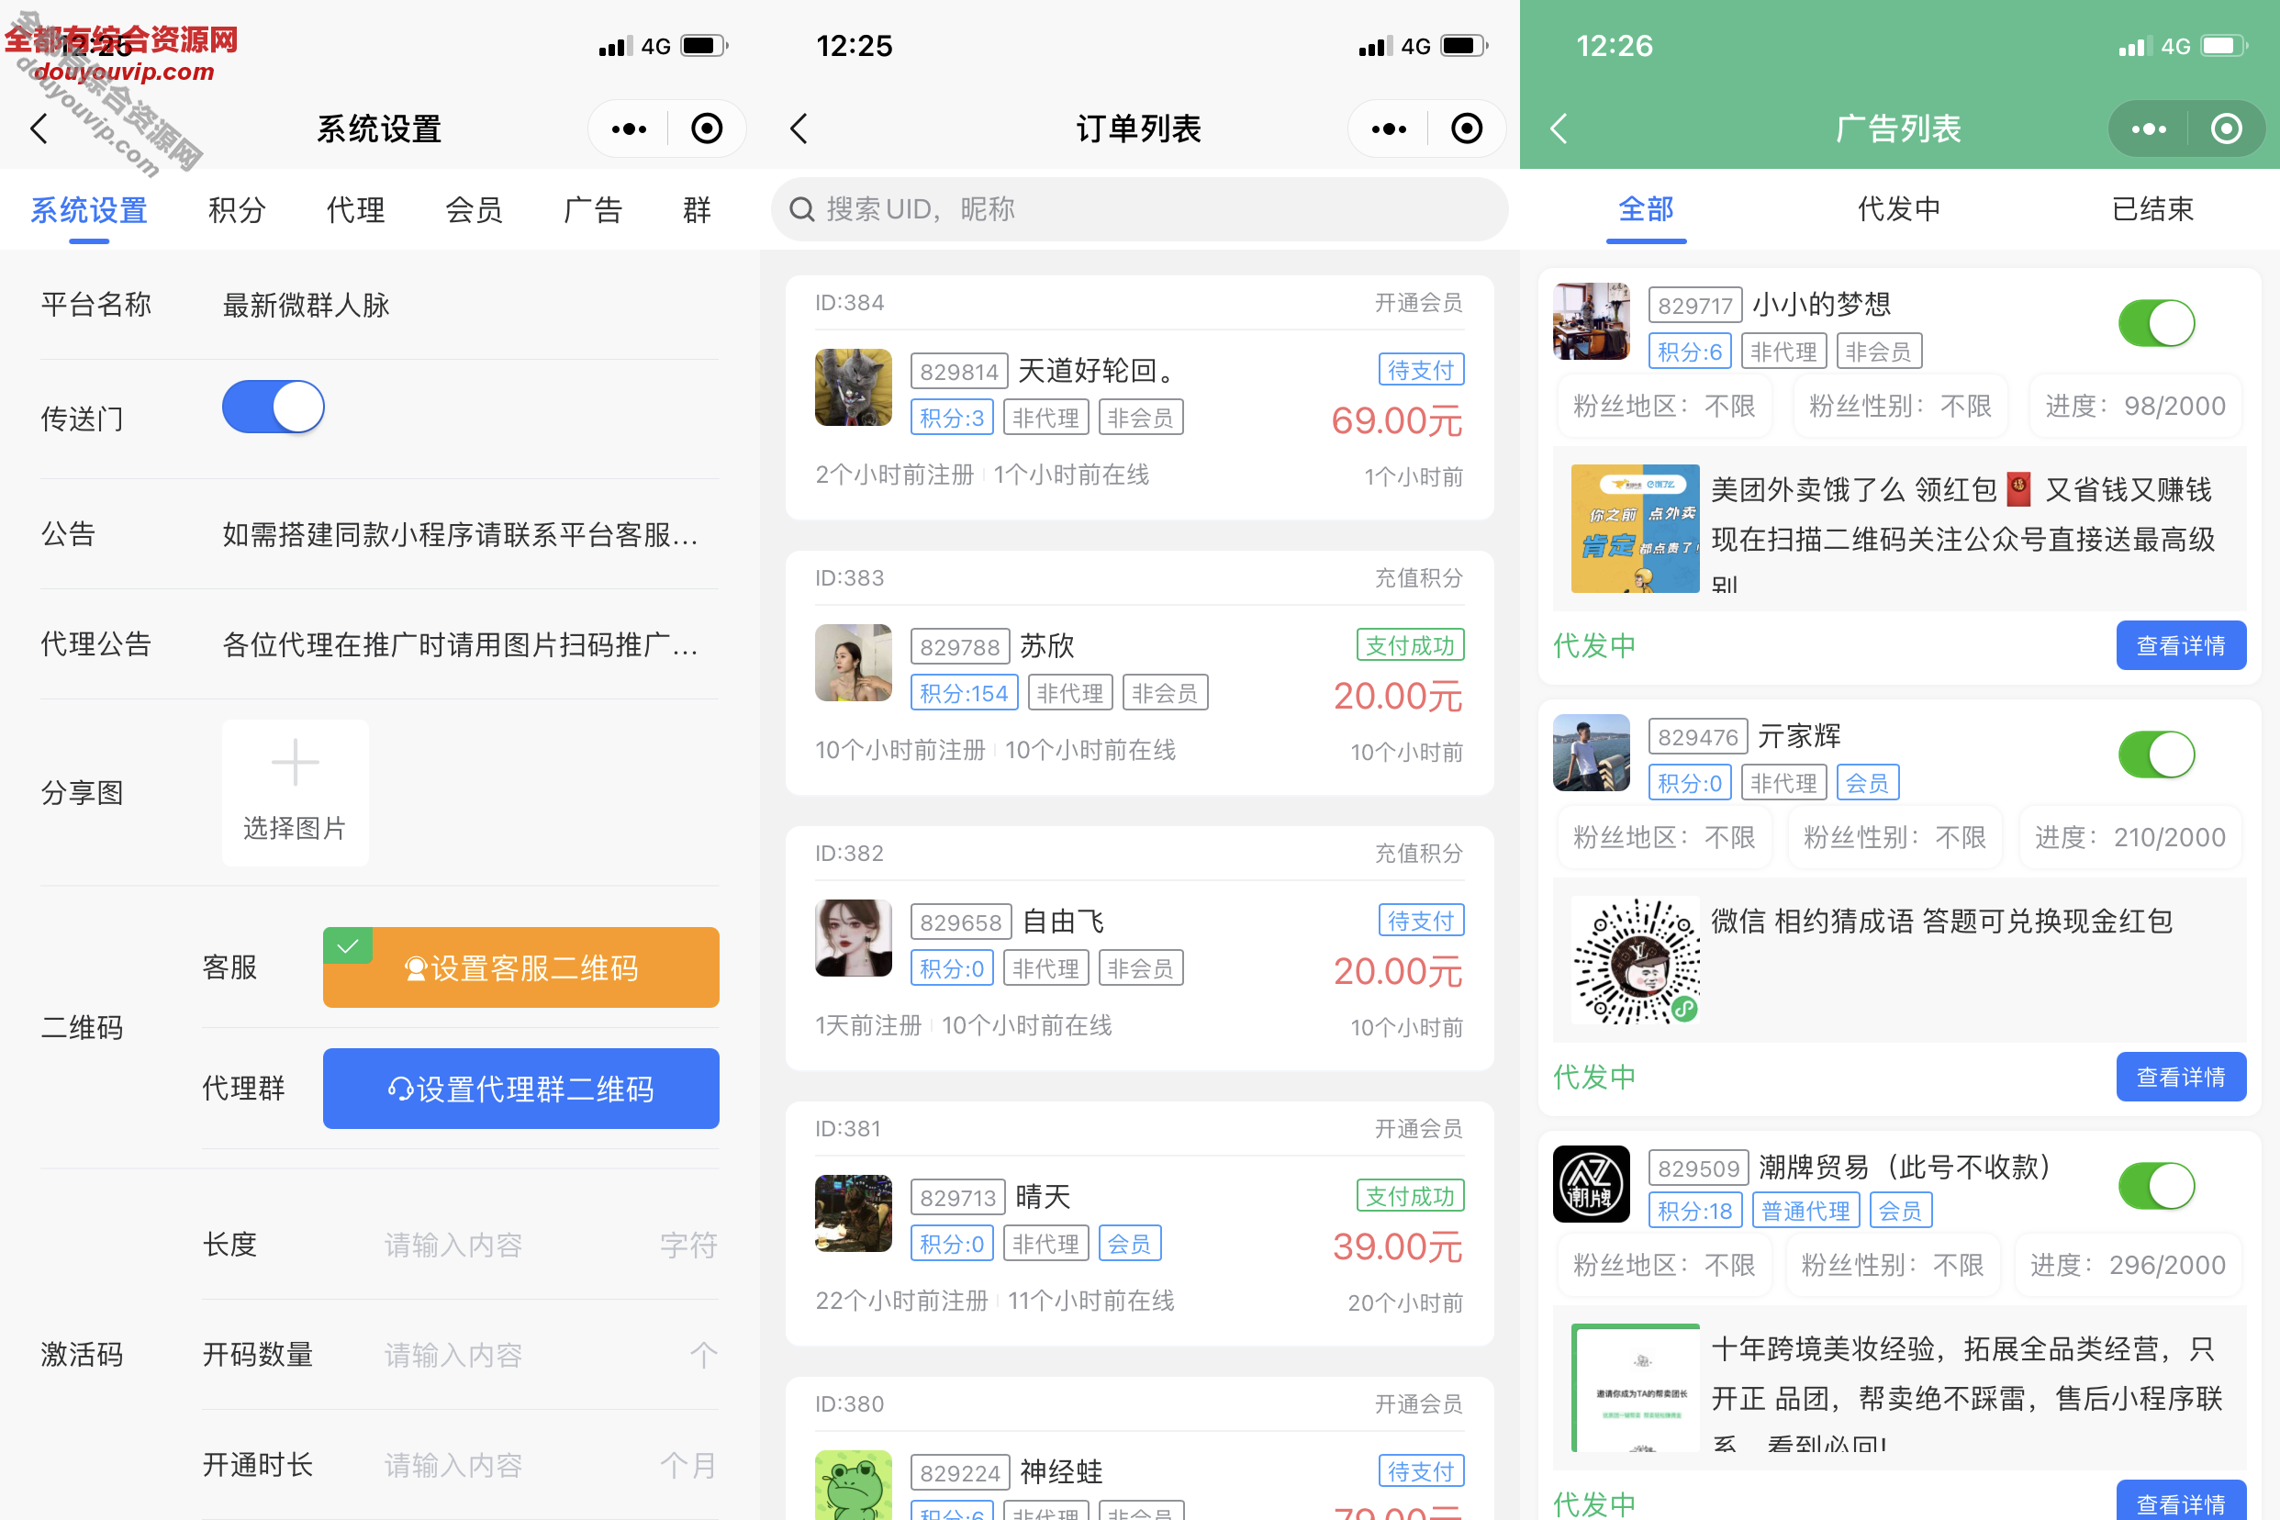This screenshot has height=1520, width=2280.
Task: Tap the close circle icon on Order List screen
Action: tap(1467, 129)
